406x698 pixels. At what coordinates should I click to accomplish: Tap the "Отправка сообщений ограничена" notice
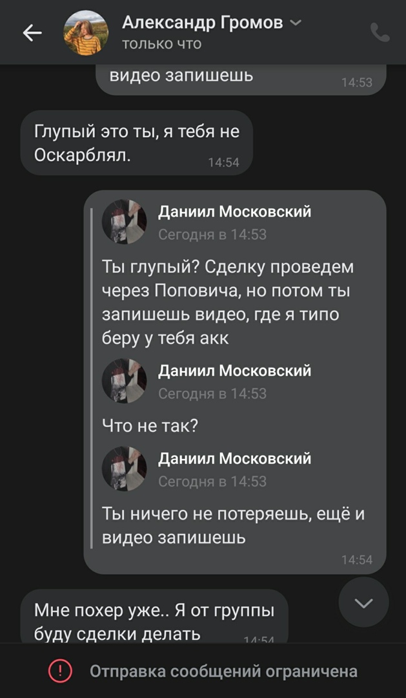tap(223, 672)
